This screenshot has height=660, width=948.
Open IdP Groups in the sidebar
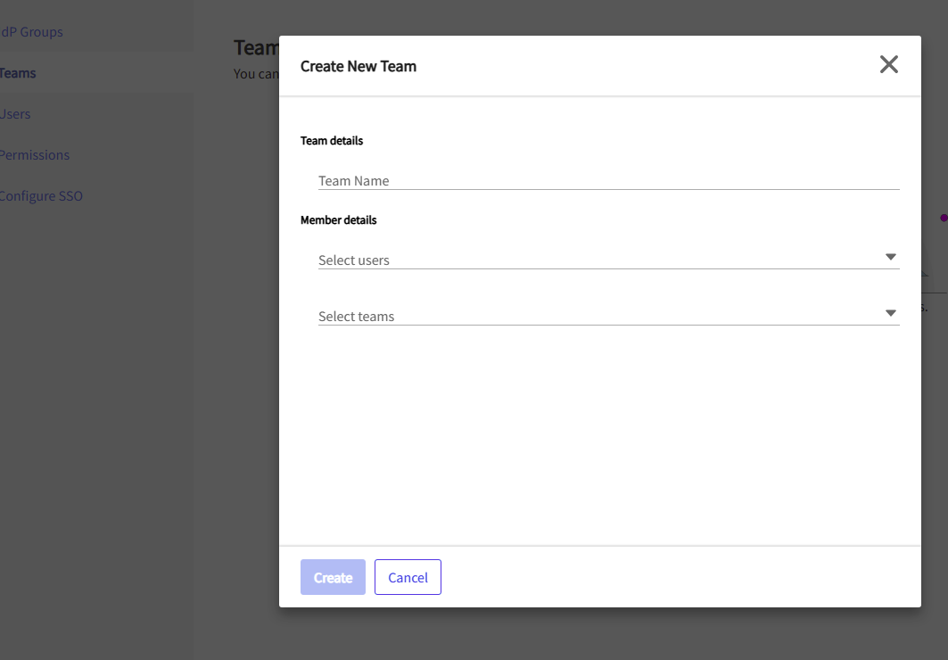pyautogui.click(x=32, y=32)
